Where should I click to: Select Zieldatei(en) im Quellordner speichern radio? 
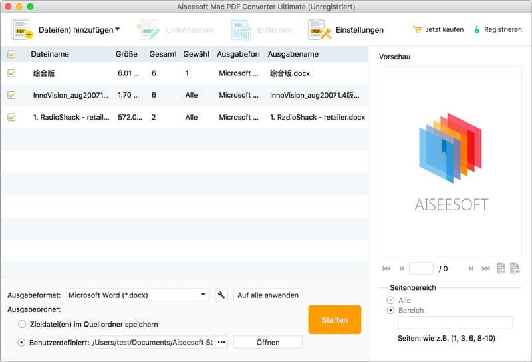[22, 324]
